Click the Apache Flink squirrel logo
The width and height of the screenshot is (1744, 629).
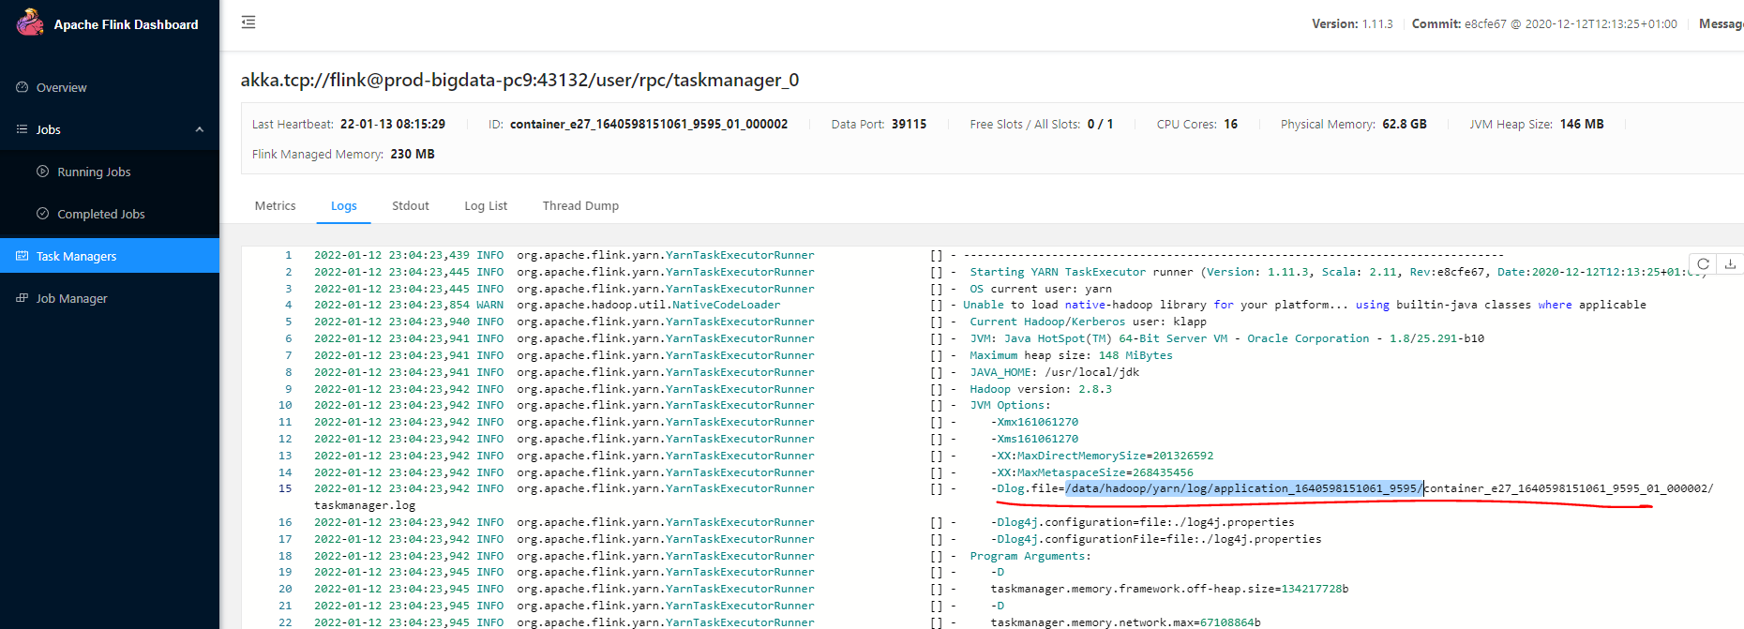coord(30,22)
